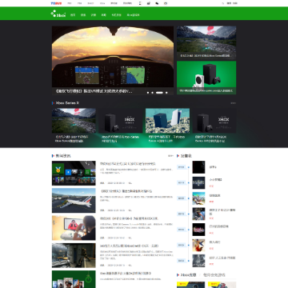Screen dimensions: 288x288
Task: Open the headline beside the armored soldier thumbnail
Action: pos(130,246)
